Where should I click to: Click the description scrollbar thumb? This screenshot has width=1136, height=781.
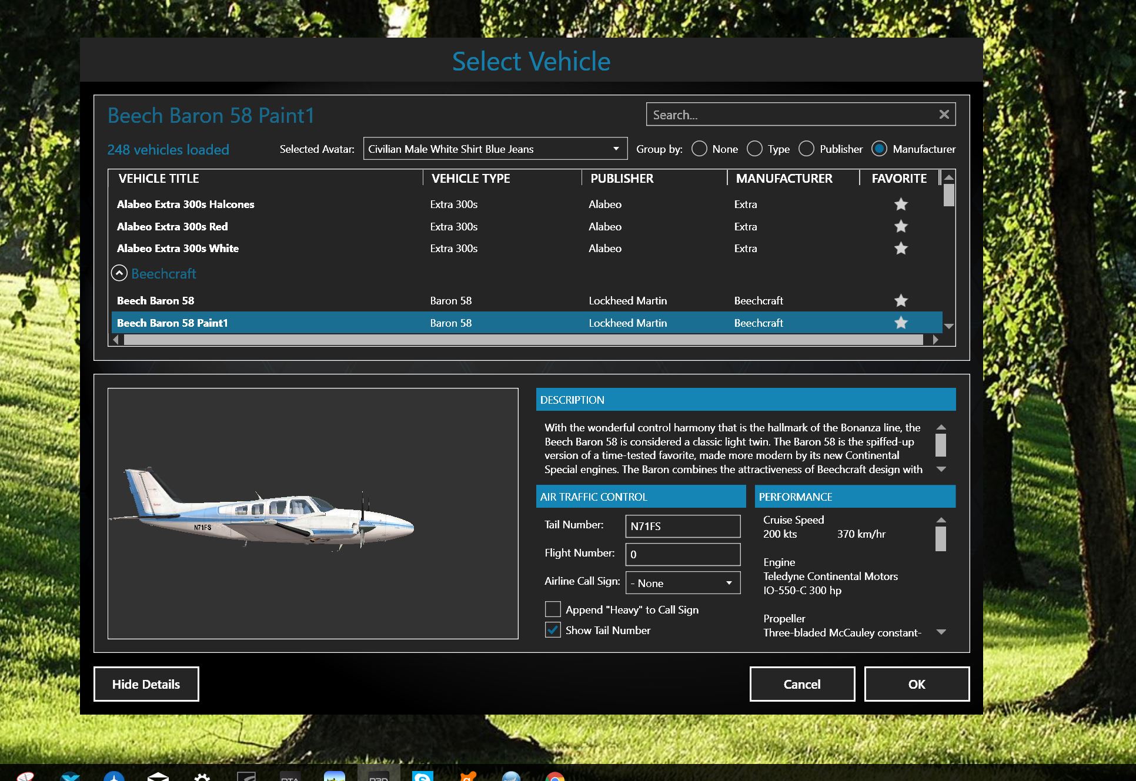941,445
